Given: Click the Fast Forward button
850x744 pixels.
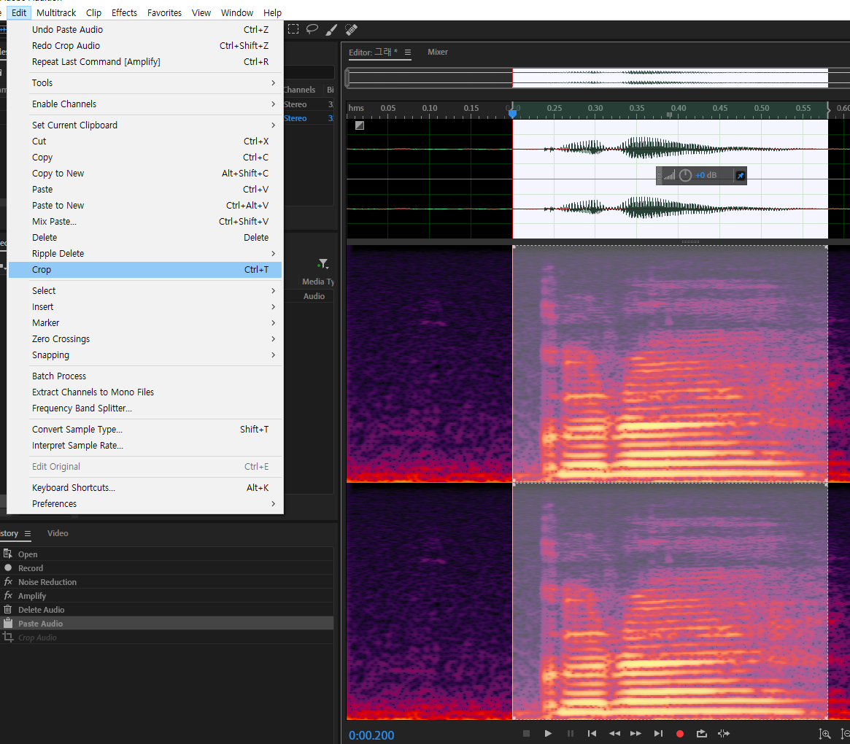Looking at the screenshot, I should [636, 734].
